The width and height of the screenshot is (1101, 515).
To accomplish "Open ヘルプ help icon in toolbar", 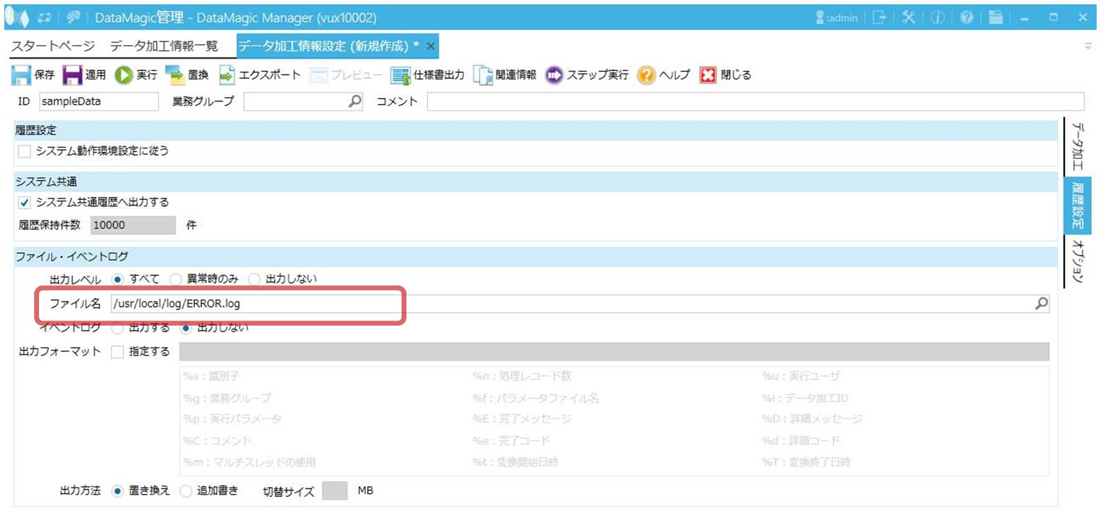I will 646,75.
